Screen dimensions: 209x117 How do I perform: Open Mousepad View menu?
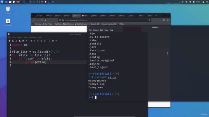[x=25, y=37]
